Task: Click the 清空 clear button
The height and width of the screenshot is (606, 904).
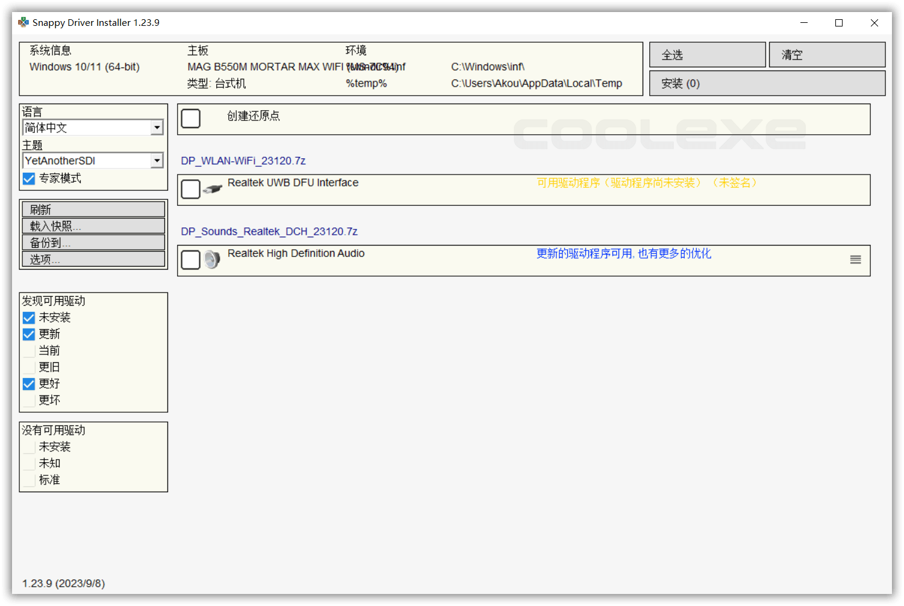Action: pyautogui.click(x=826, y=54)
